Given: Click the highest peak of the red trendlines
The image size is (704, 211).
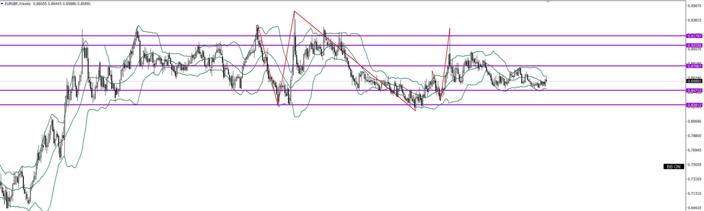Looking at the screenshot, I should pos(294,11).
